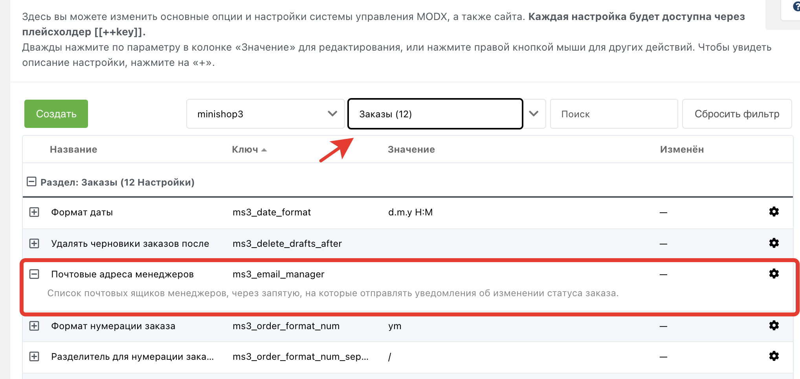The image size is (800, 379).
Task: Expand 'Формат нумерации заказа' row description
Action: pyautogui.click(x=35, y=326)
